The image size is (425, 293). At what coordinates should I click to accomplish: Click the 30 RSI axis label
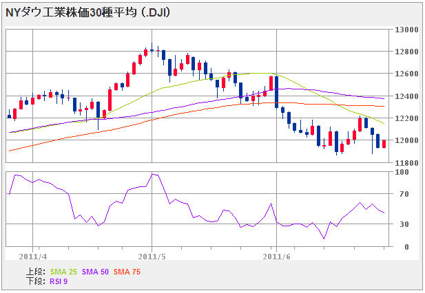tap(404, 224)
